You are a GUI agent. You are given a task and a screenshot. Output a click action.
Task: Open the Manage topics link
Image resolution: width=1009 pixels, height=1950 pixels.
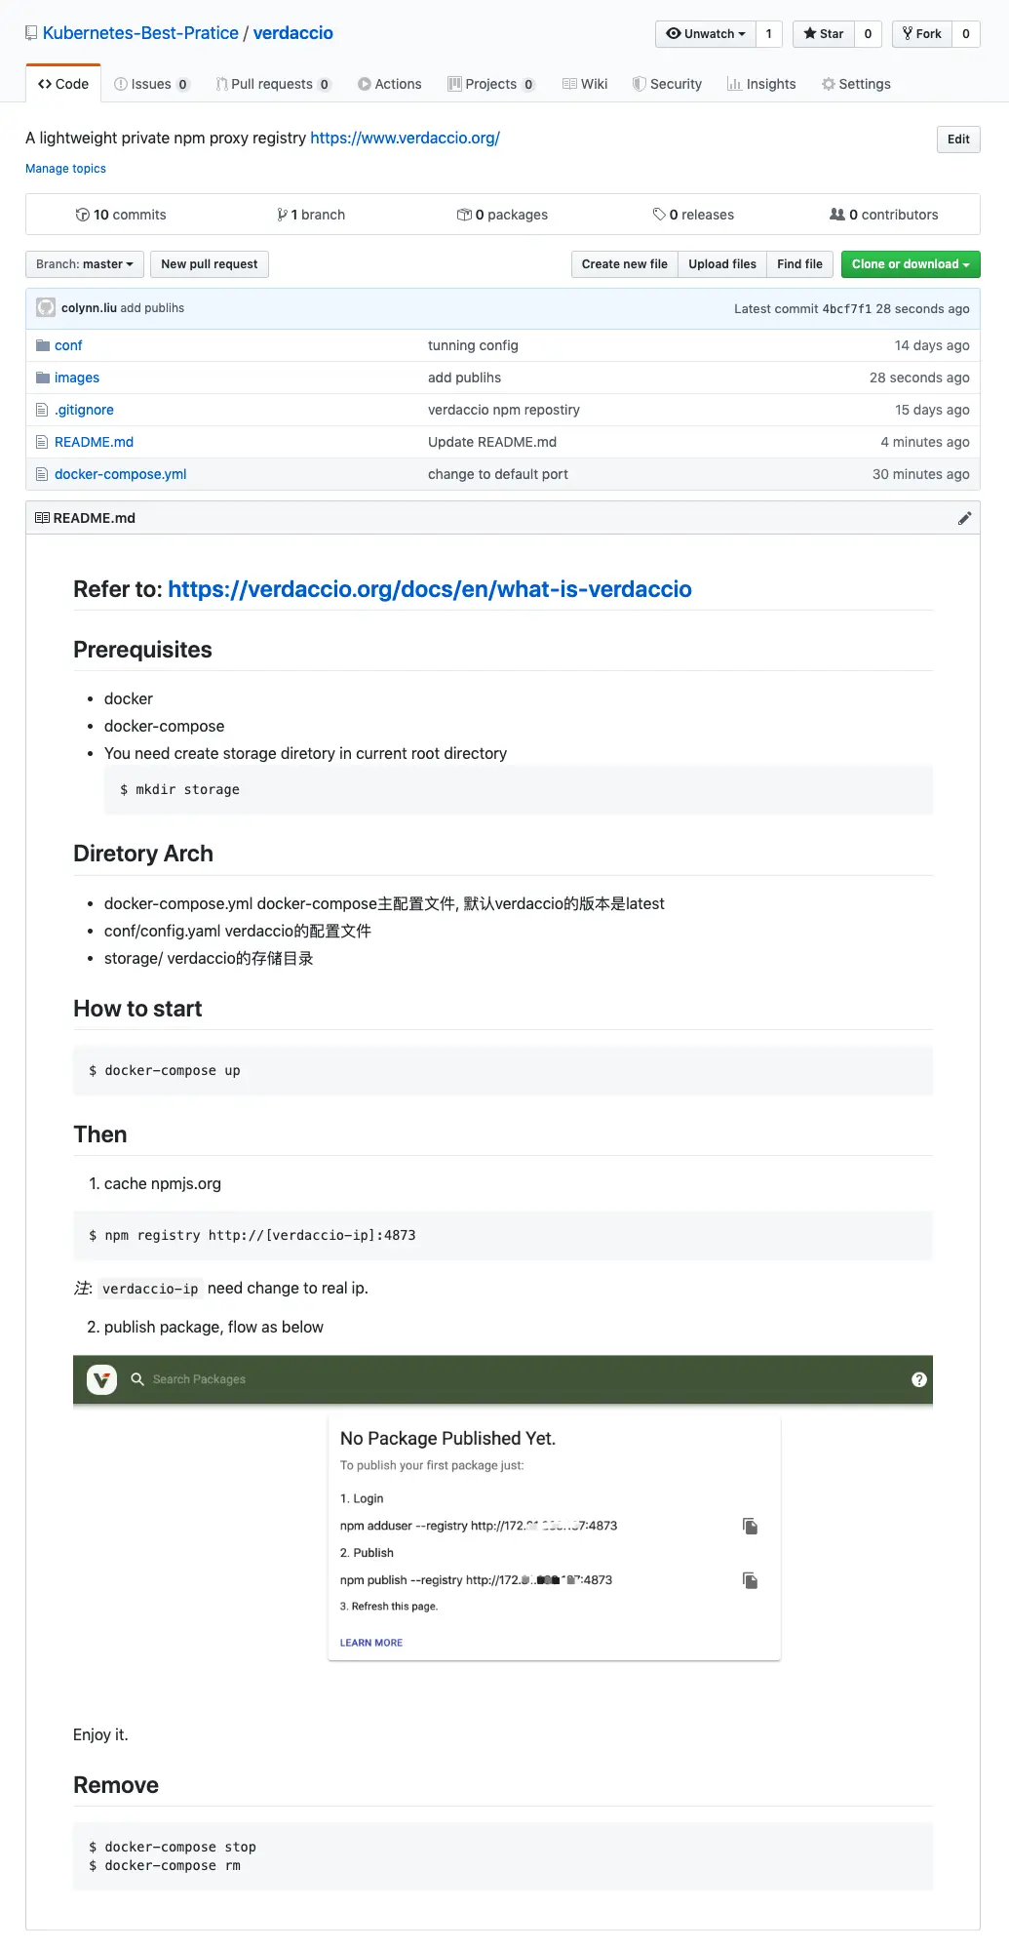(x=65, y=169)
